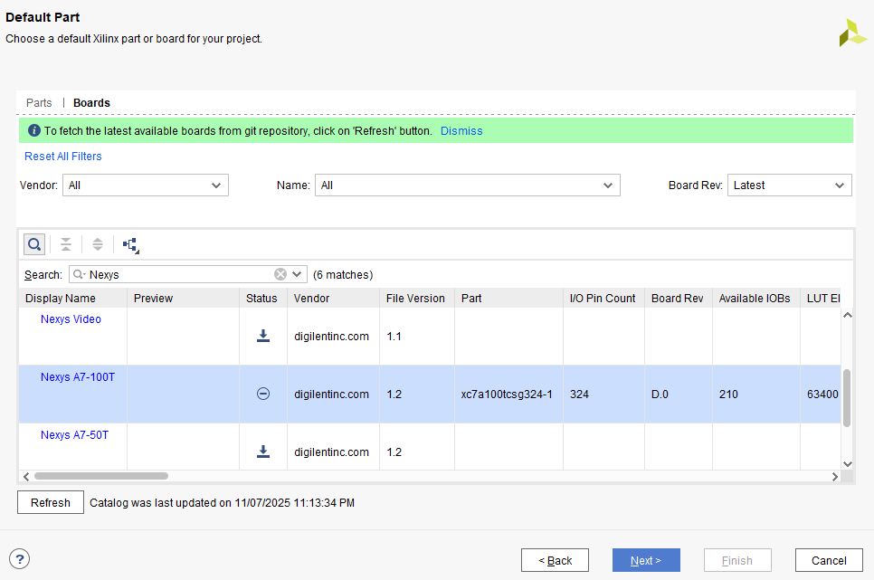Click Reset All Filters link

tap(63, 157)
